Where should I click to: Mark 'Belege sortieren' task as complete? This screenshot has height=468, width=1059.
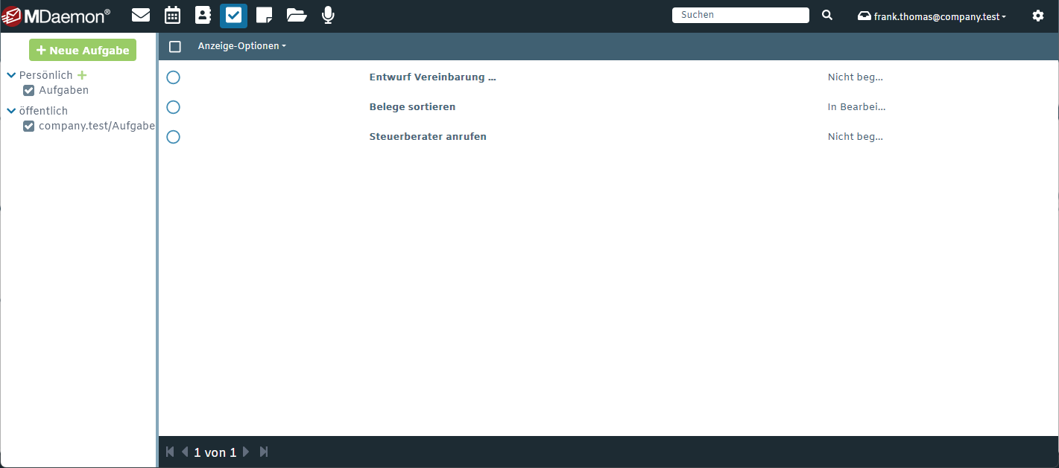click(174, 107)
